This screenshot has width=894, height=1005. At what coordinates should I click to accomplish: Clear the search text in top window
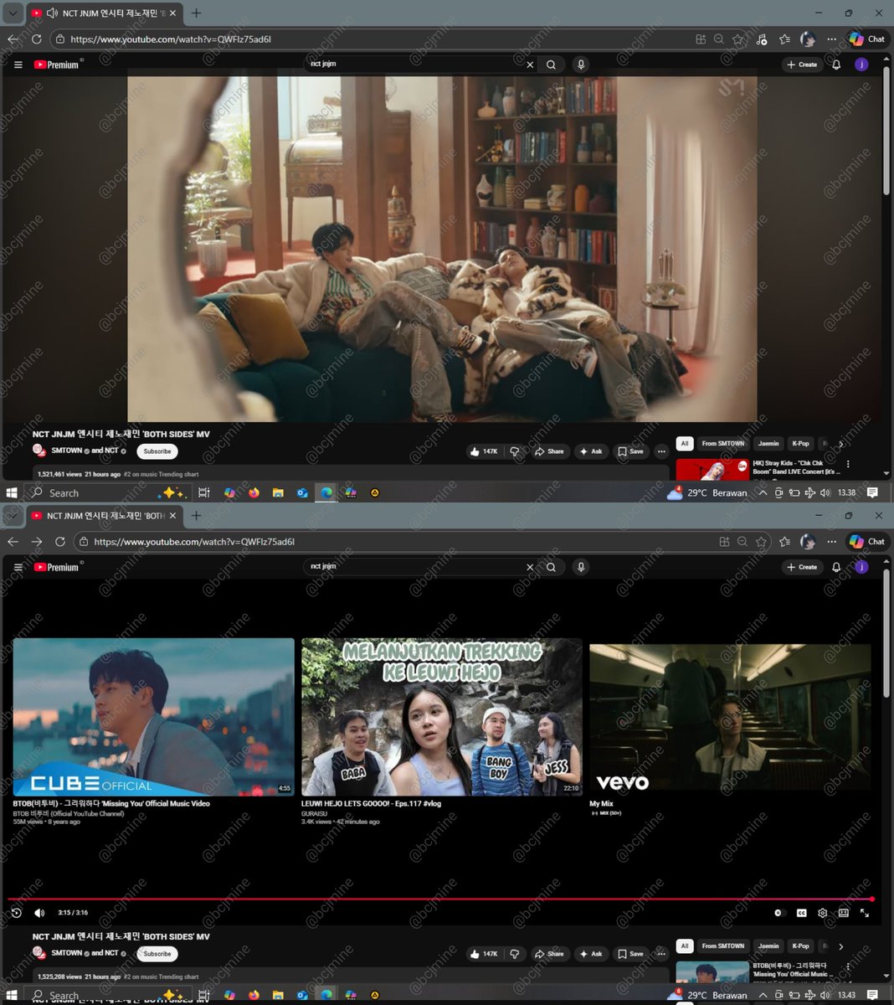(x=530, y=64)
